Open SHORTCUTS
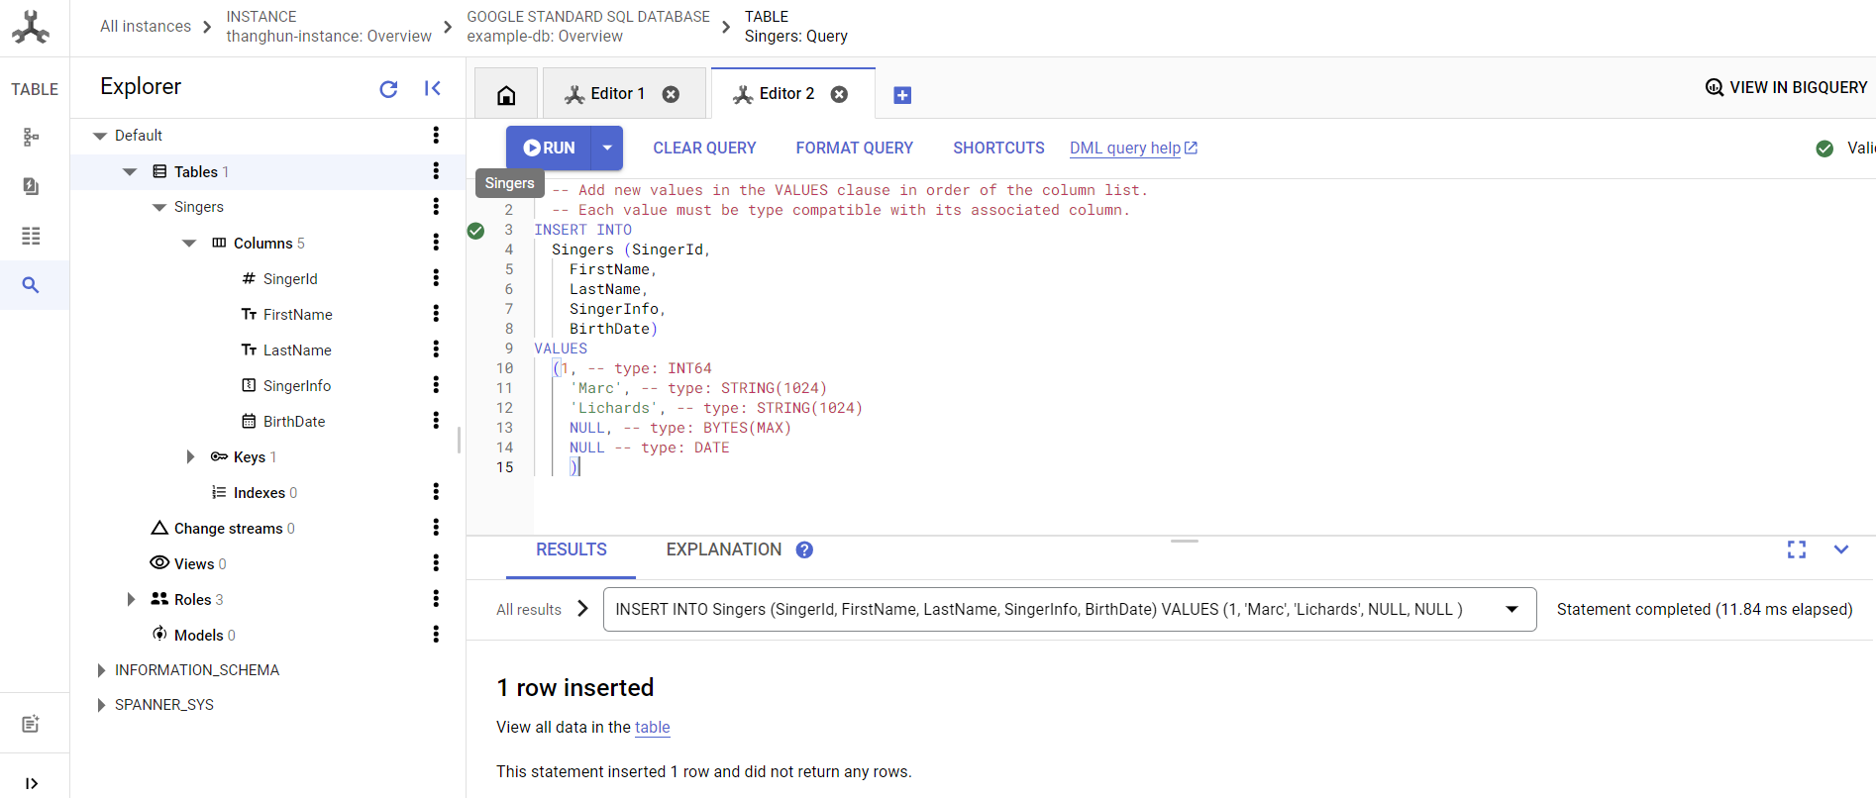Screen dimensions: 1876x798 (x=998, y=148)
